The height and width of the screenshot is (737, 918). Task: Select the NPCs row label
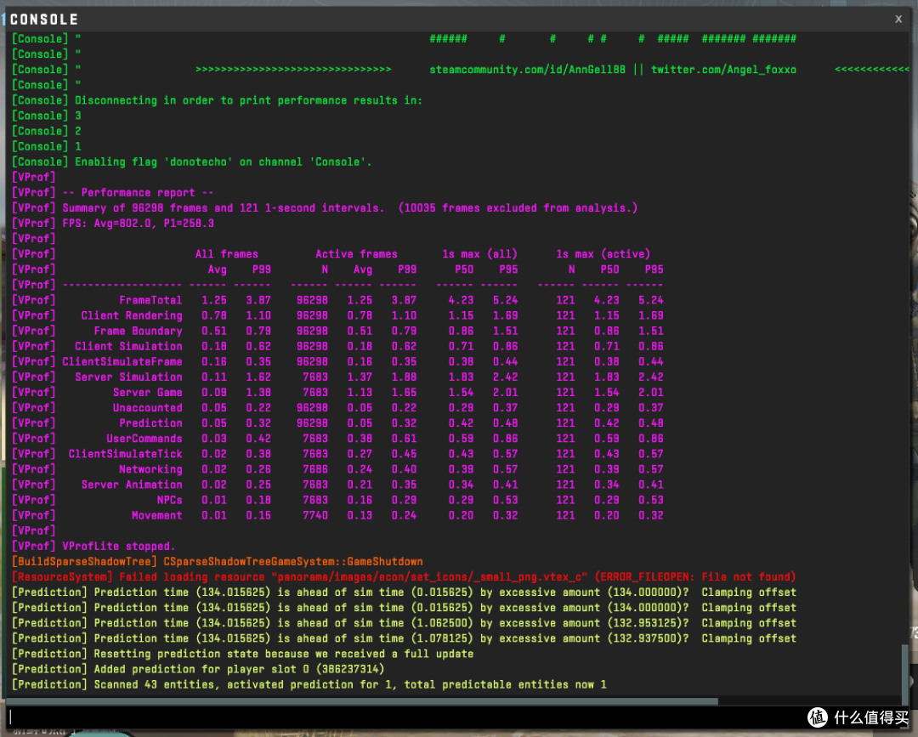coord(169,500)
